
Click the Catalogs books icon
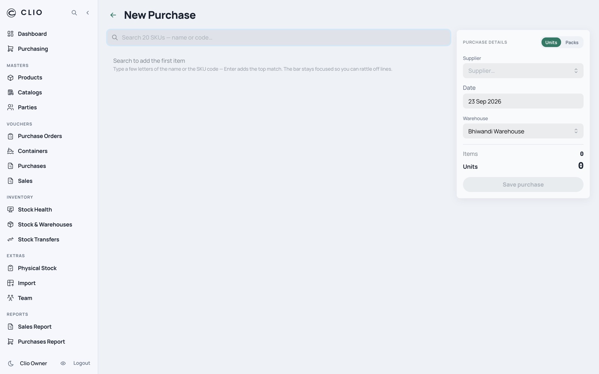pyautogui.click(x=10, y=92)
